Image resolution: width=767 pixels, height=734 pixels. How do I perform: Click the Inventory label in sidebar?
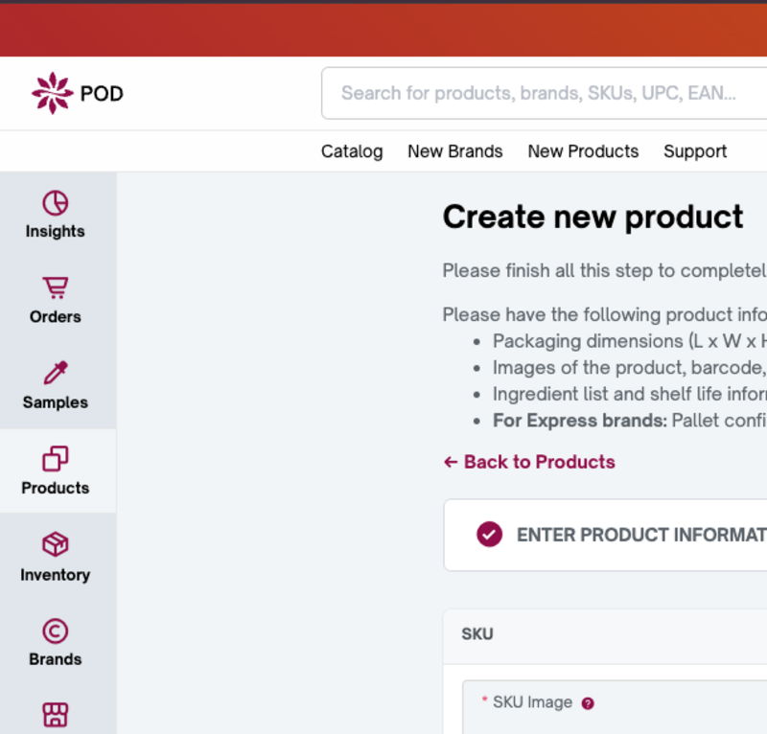point(55,575)
